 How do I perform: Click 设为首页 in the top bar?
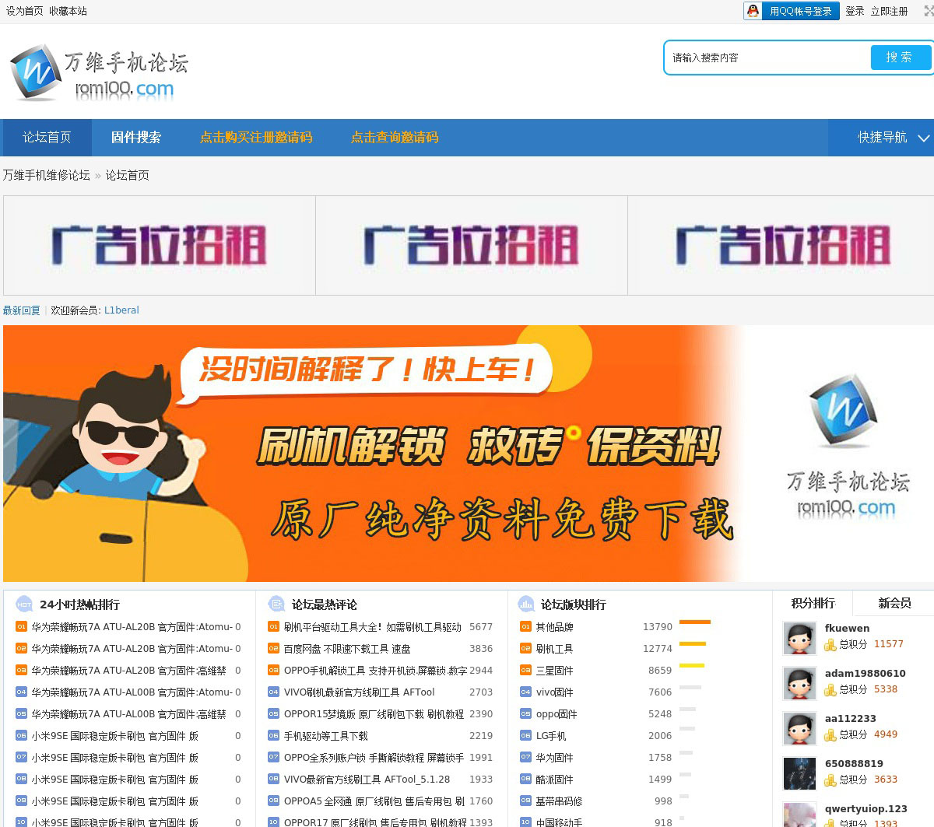pos(25,11)
